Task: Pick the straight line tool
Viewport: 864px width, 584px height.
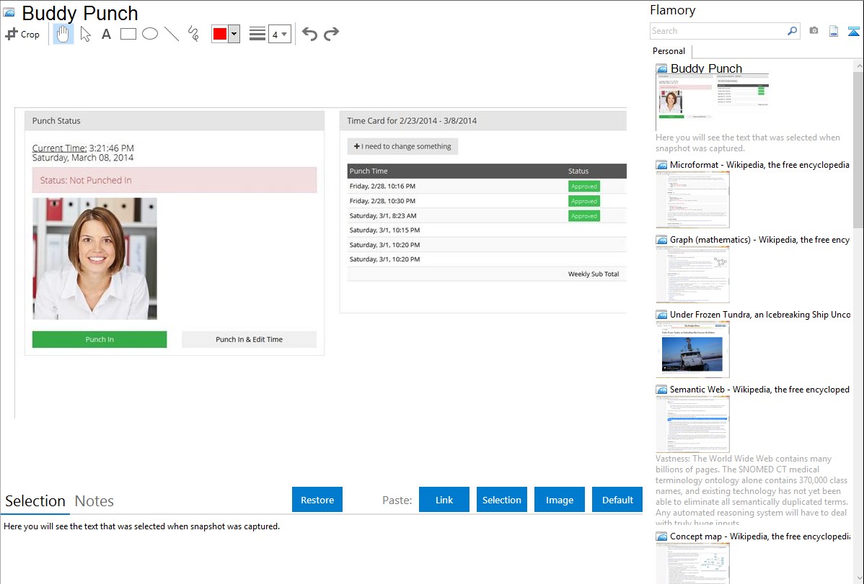Action: click(172, 34)
